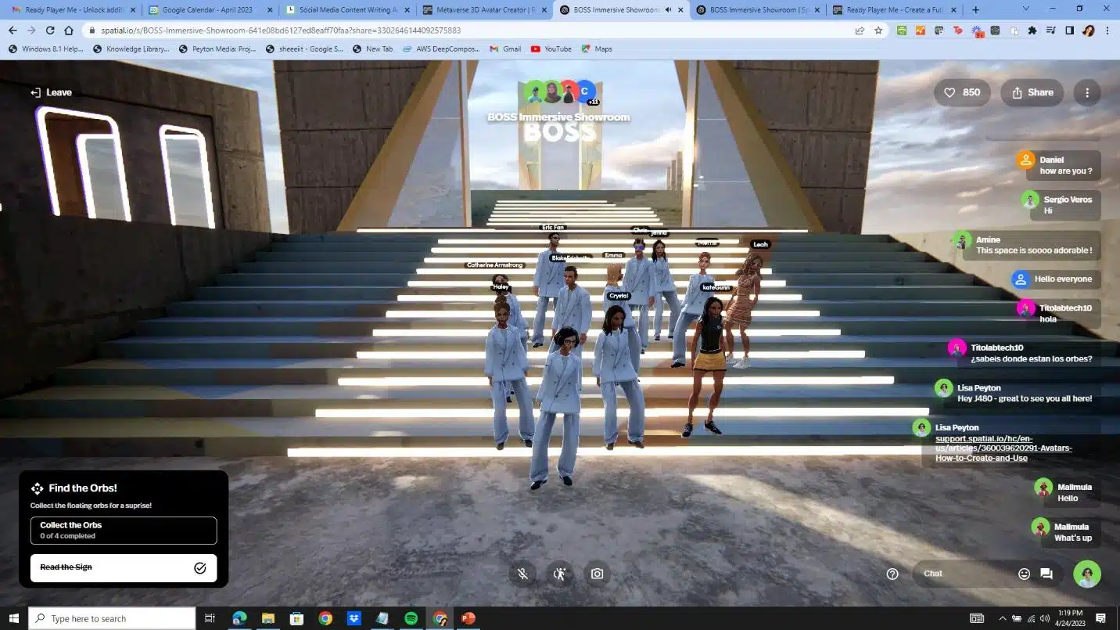Viewport: 1120px width, 630px height.
Task: Click the Find the Orbs quest icon
Action: (x=37, y=488)
